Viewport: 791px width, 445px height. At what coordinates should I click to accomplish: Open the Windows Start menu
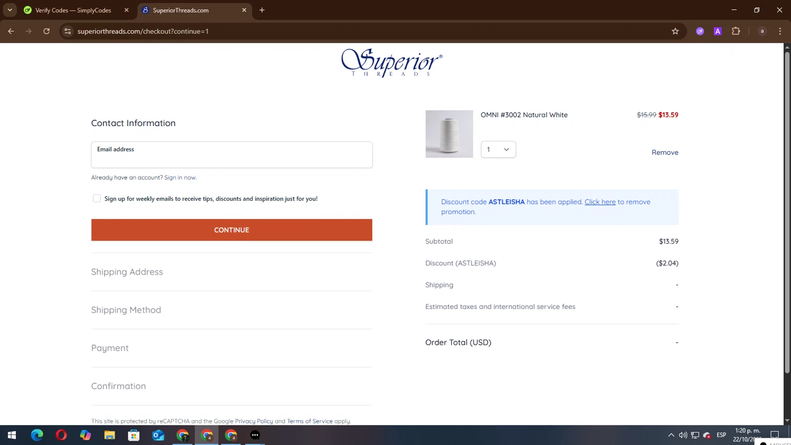coord(12,435)
